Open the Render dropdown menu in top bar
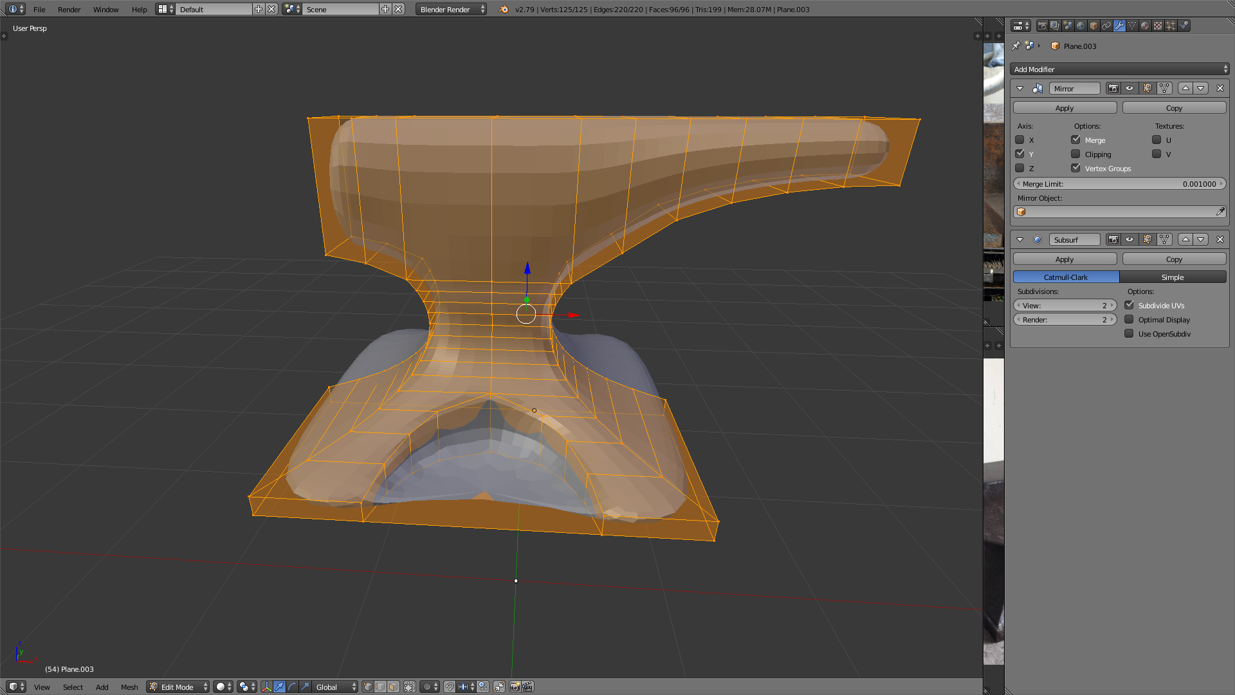The image size is (1235, 695). click(68, 8)
